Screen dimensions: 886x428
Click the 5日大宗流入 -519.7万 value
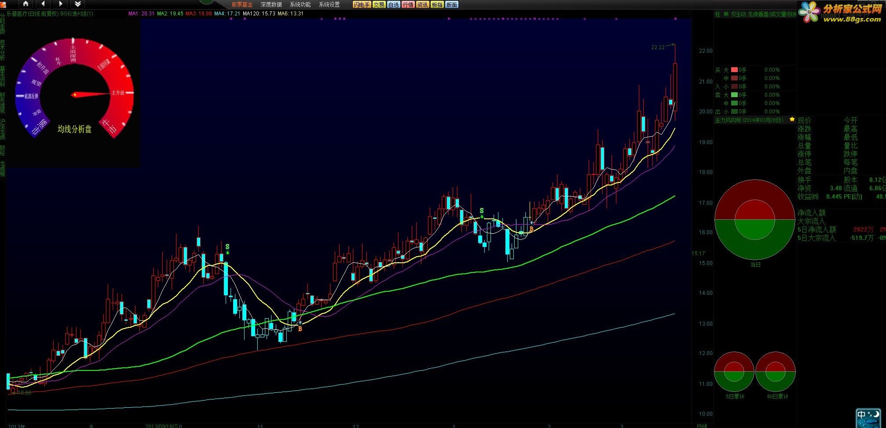coord(862,238)
